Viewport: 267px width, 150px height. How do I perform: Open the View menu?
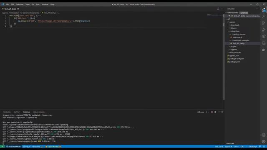click(x=28, y=5)
